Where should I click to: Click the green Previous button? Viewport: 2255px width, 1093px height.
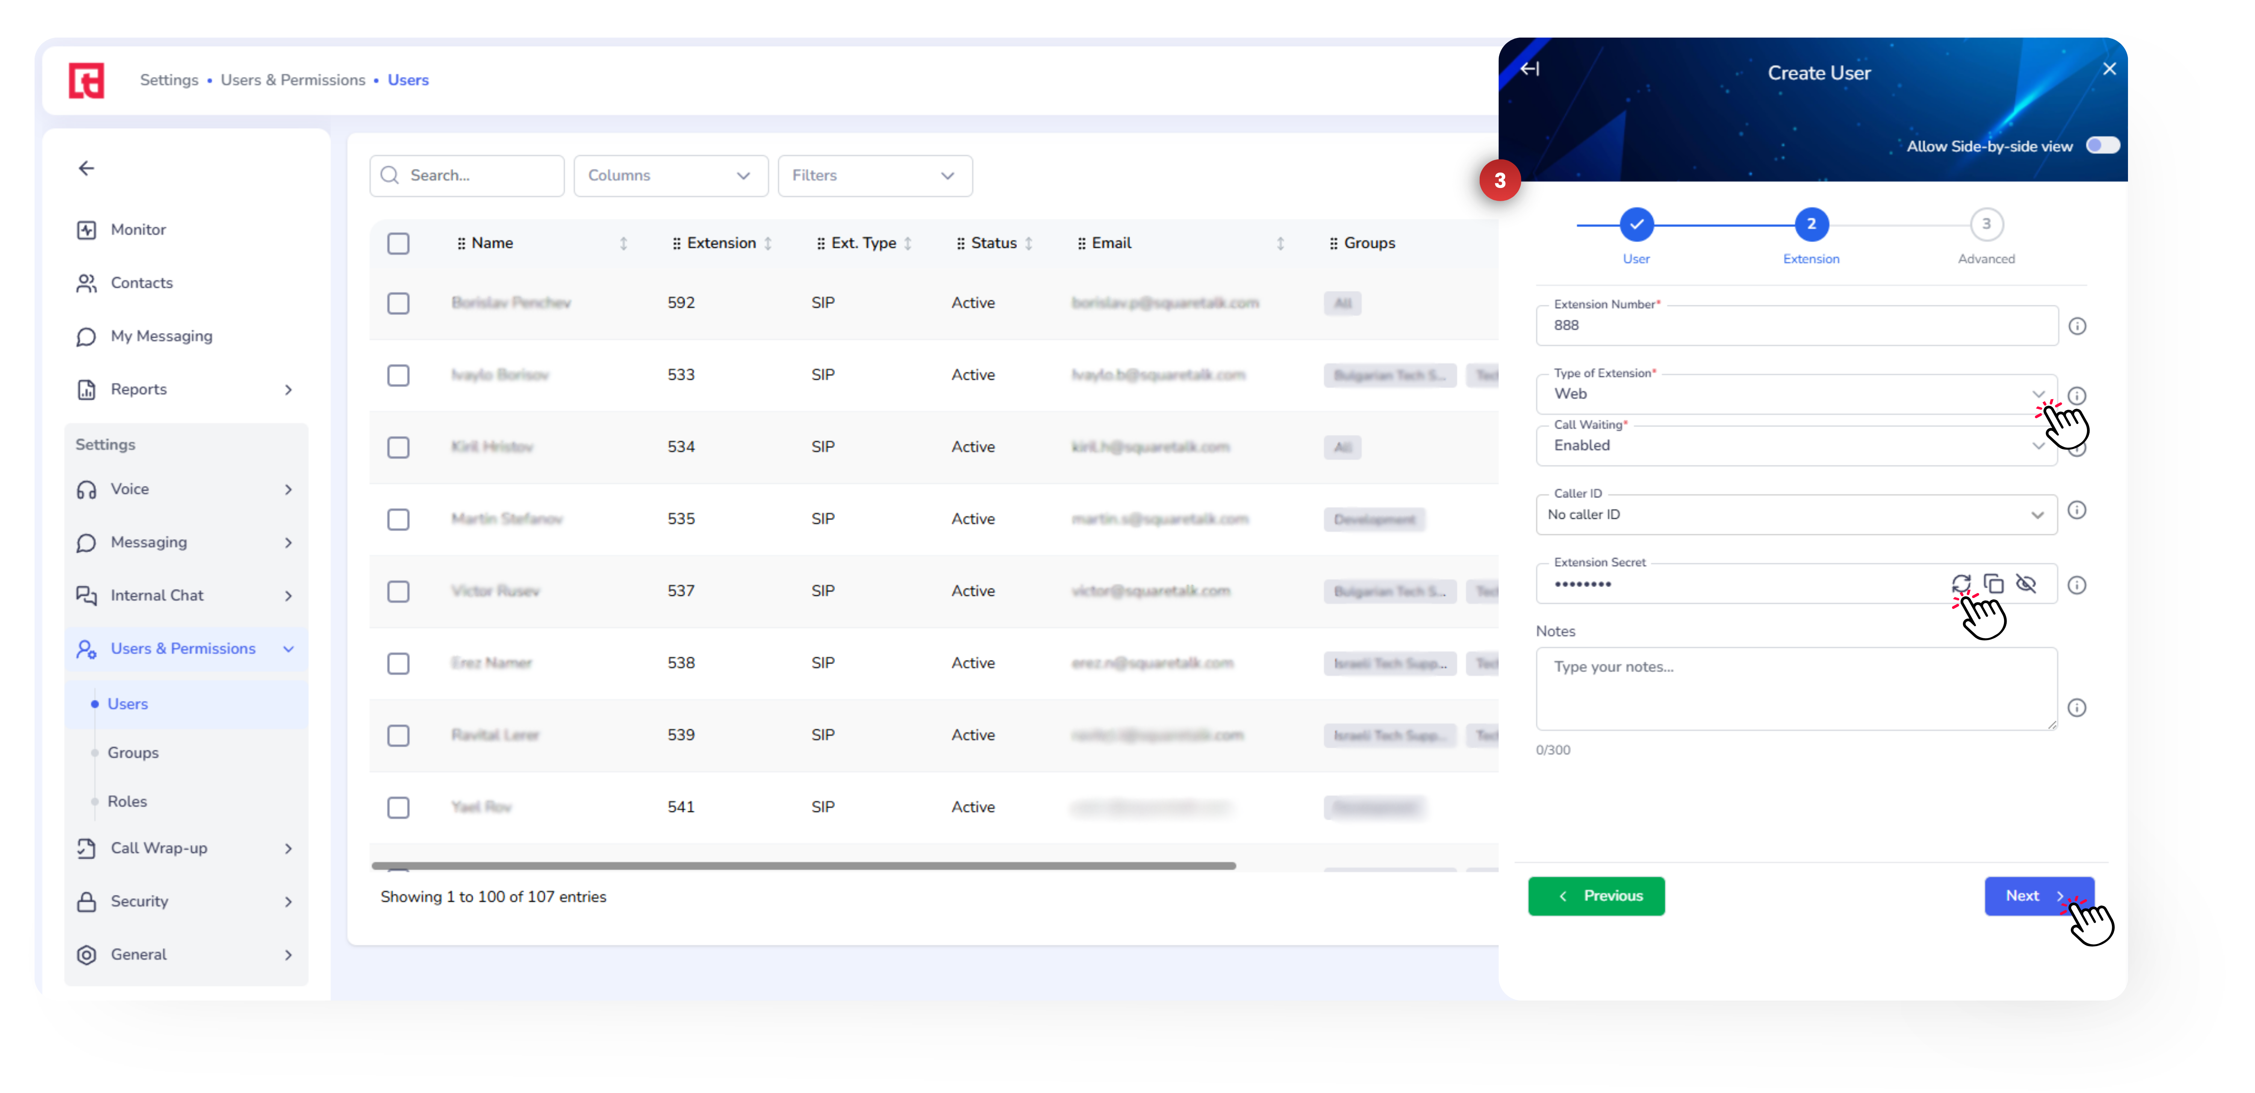point(1596,895)
